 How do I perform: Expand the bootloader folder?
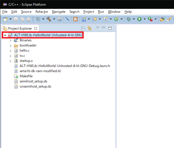pyautogui.click(x=11, y=46)
